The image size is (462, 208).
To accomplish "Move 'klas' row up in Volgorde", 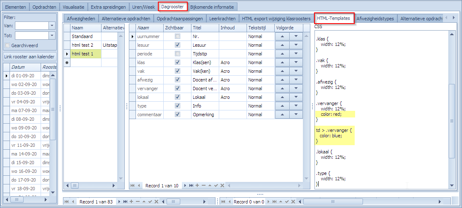I will pos(282,62).
